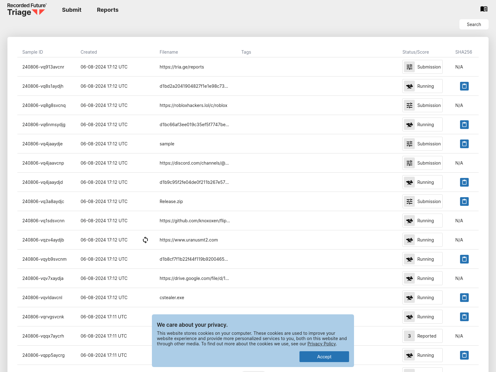Copy SHA256 for sample 240806-vqyb9svcnm
496x372 pixels.
point(464,259)
